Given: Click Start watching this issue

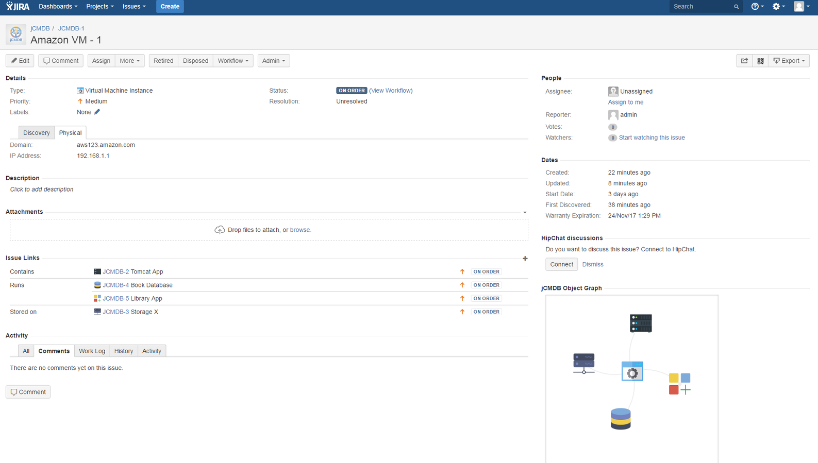Looking at the screenshot, I should (x=652, y=138).
